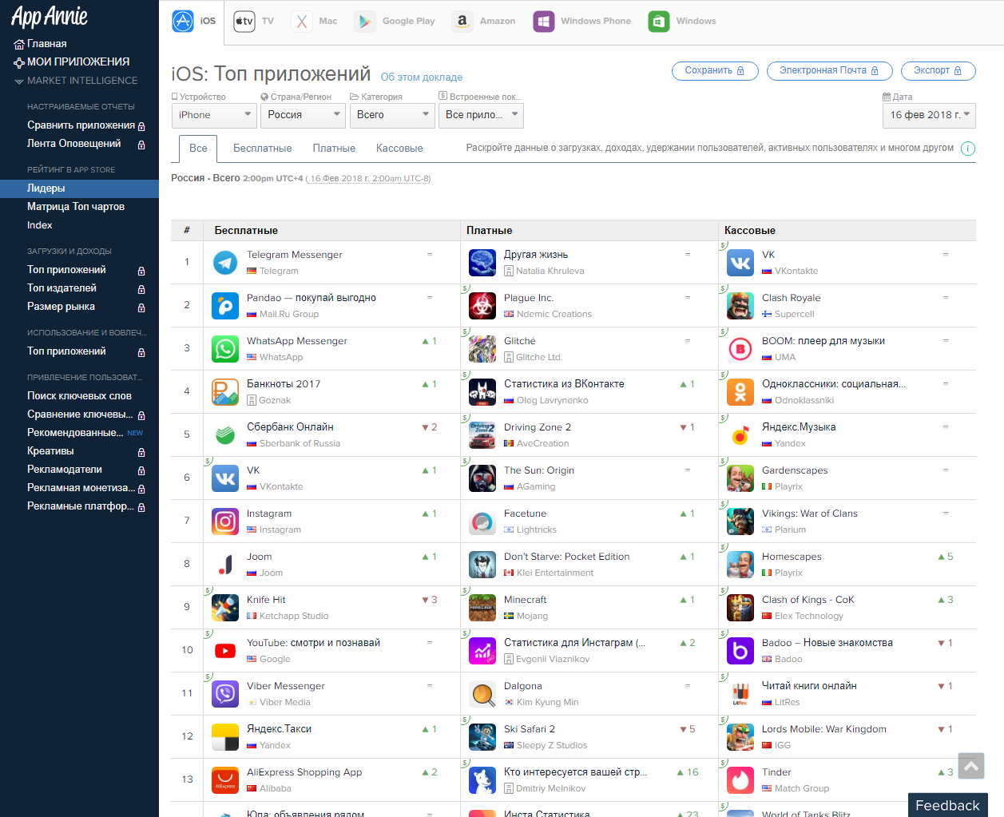Click the Minecraft app icon
This screenshot has height=817, width=1004.
(482, 608)
